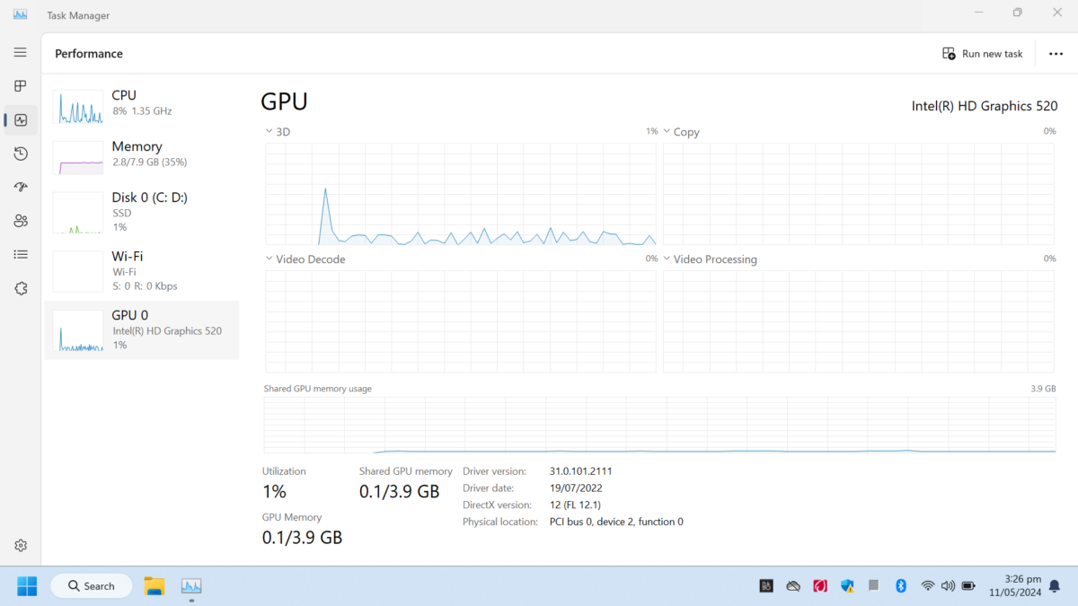Open Task Manager settings gear
The image size is (1078, 606).
[21, 545]
